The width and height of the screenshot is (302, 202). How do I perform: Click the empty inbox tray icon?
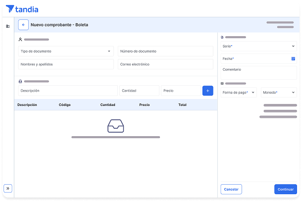click(115, 126)
